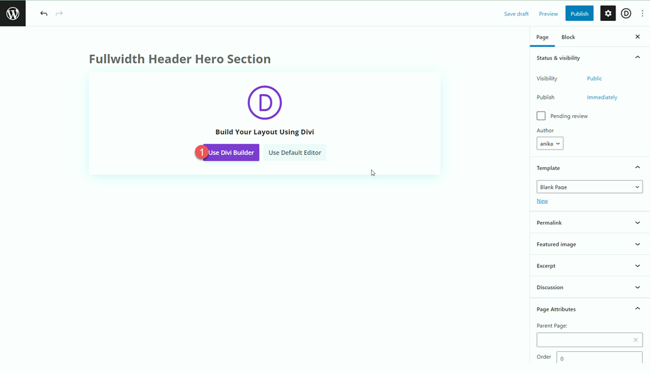The image size is (650, 373).
Task: Click the Preview link
Action: coord(548,14)
